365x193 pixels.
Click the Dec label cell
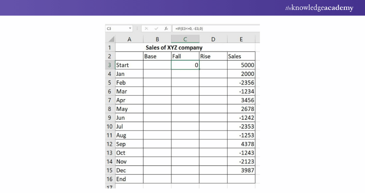[x=129, y=170]
